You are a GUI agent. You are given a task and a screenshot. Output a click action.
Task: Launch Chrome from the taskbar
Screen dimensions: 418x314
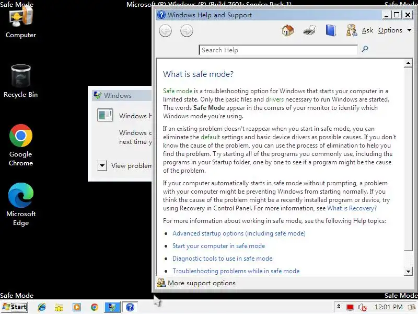94,307
